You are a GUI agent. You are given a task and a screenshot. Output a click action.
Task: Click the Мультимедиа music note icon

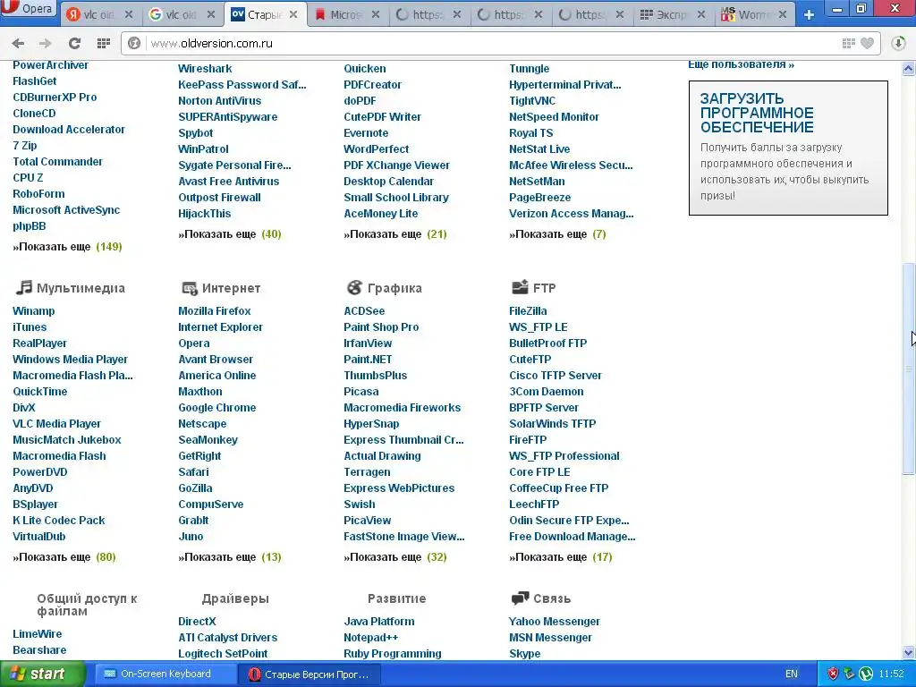tap(23, 287)
